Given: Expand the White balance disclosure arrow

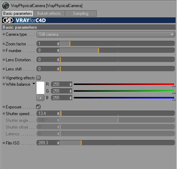Looking at the screenshot, I should [34, 84].
